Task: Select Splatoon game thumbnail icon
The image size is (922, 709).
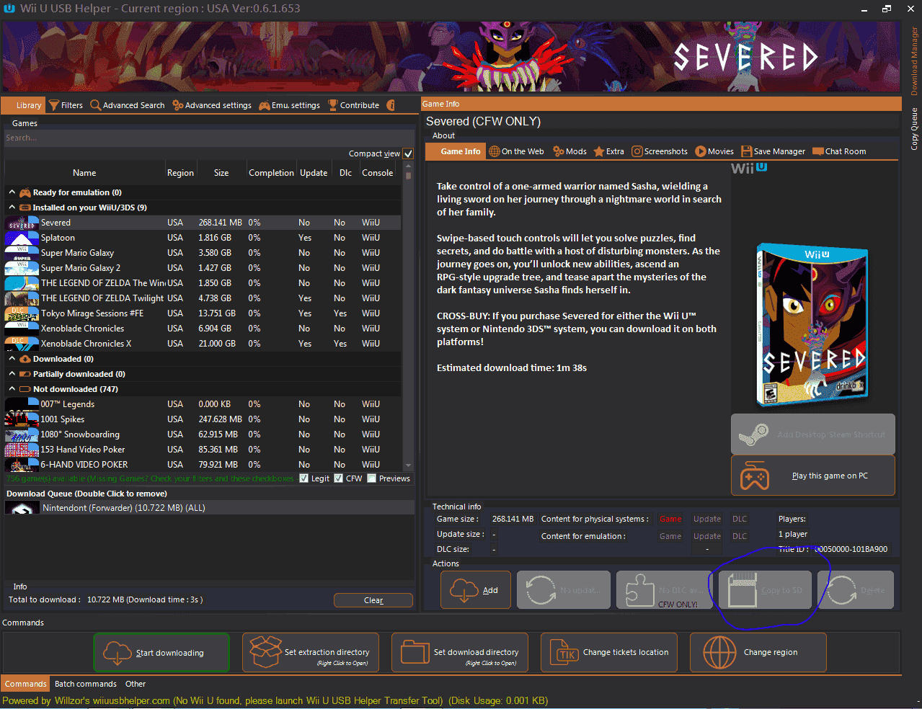Action: pyautogui.click(x=22, y=238)
